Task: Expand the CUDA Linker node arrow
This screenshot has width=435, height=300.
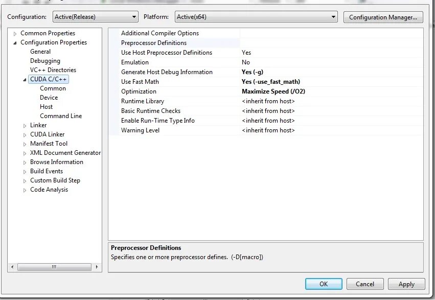Action: click(25, 135)
